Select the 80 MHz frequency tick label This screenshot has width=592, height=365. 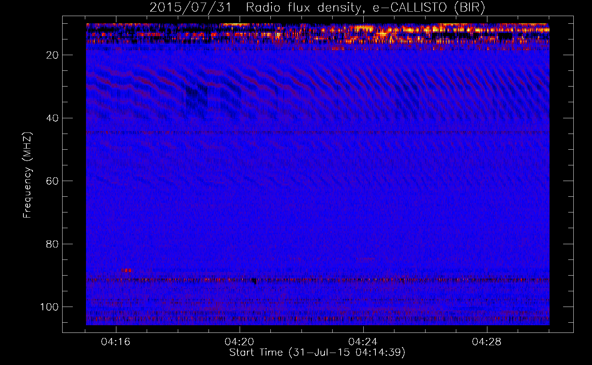[x=52, y=244]
